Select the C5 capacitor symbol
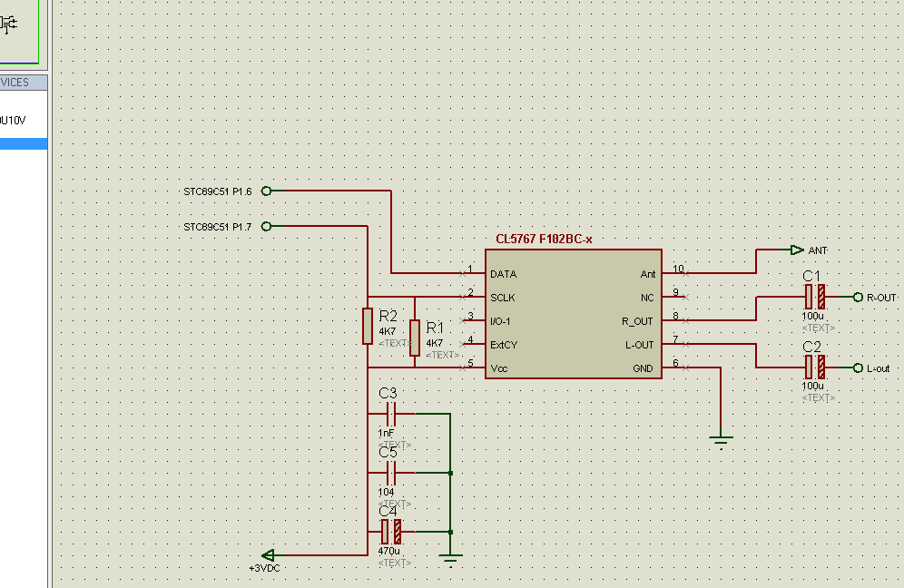Image resolution: width=904 pixels, height=588 pixels. tap(391, 473)
